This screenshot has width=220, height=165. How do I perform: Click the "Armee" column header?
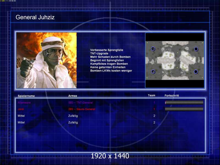click(x=73, y=96)
